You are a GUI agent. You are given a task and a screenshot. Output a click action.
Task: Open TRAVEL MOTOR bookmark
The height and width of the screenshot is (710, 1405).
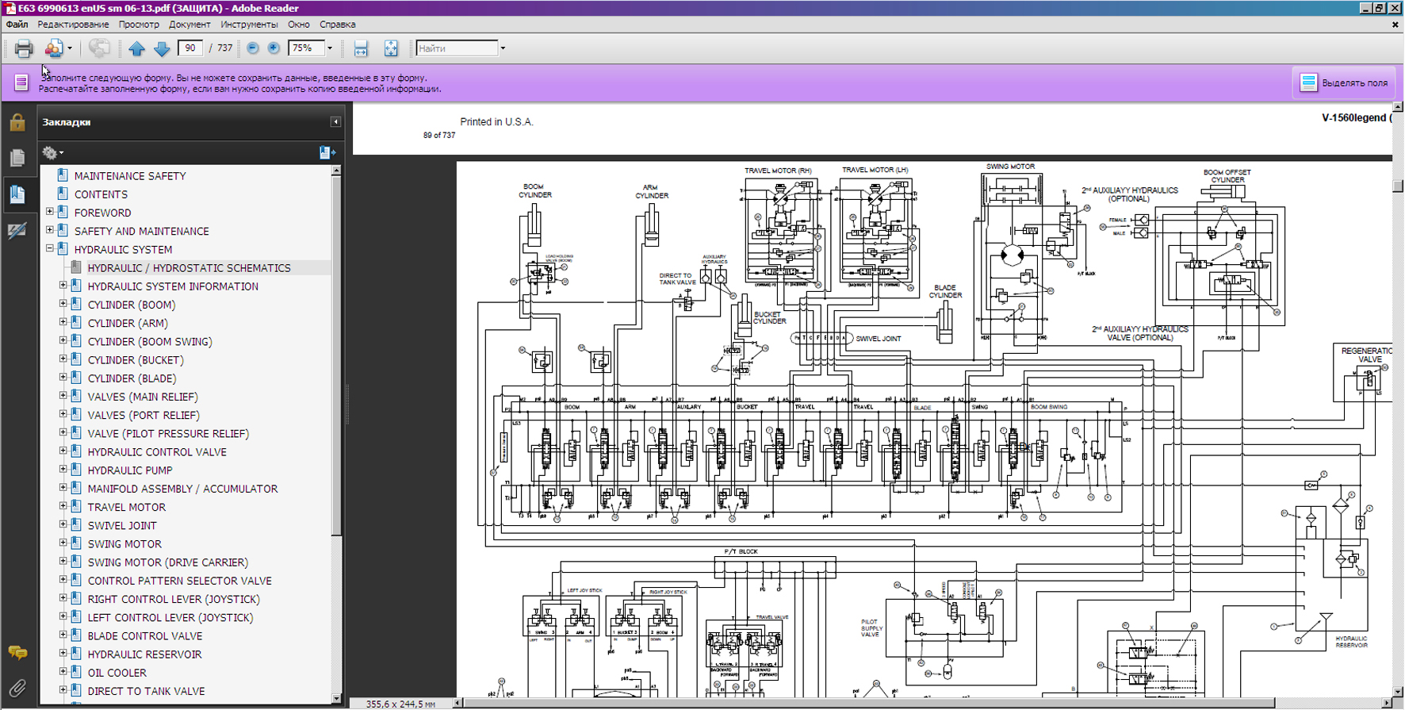pos(127,507)
